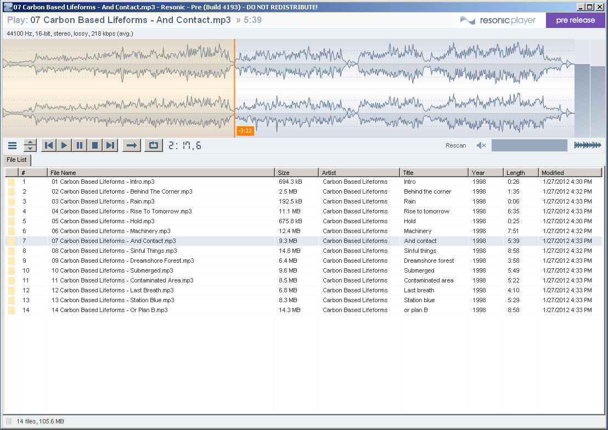Toggle the repeat loop button
Screen dimensions: 608x430
click(153, 145)
